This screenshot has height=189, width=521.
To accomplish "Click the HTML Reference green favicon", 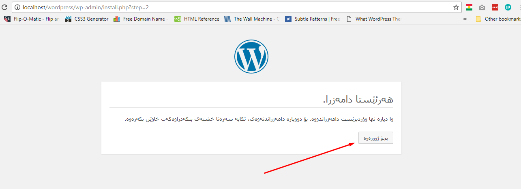I will [177, 19].
